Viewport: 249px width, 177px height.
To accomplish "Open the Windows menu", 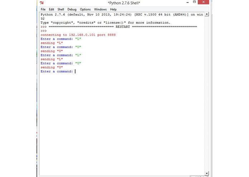I will [x=100, y=9].
